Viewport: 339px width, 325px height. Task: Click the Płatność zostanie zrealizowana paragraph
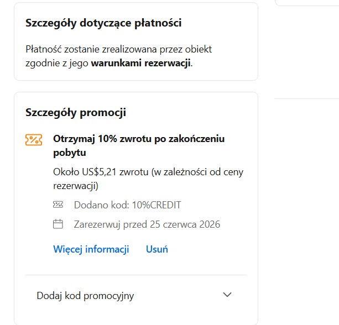118,56
